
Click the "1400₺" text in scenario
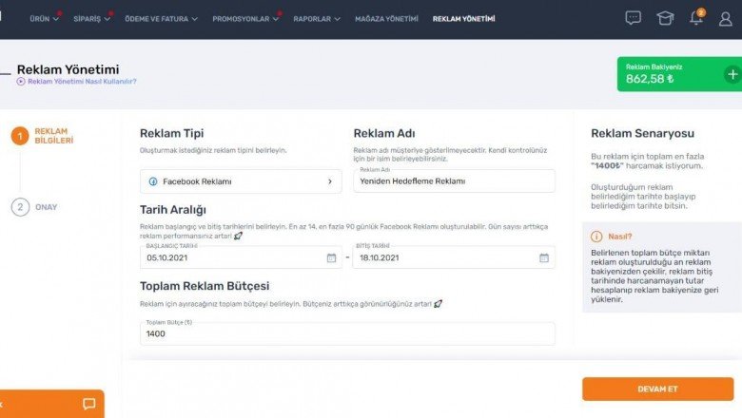[607, 166]
